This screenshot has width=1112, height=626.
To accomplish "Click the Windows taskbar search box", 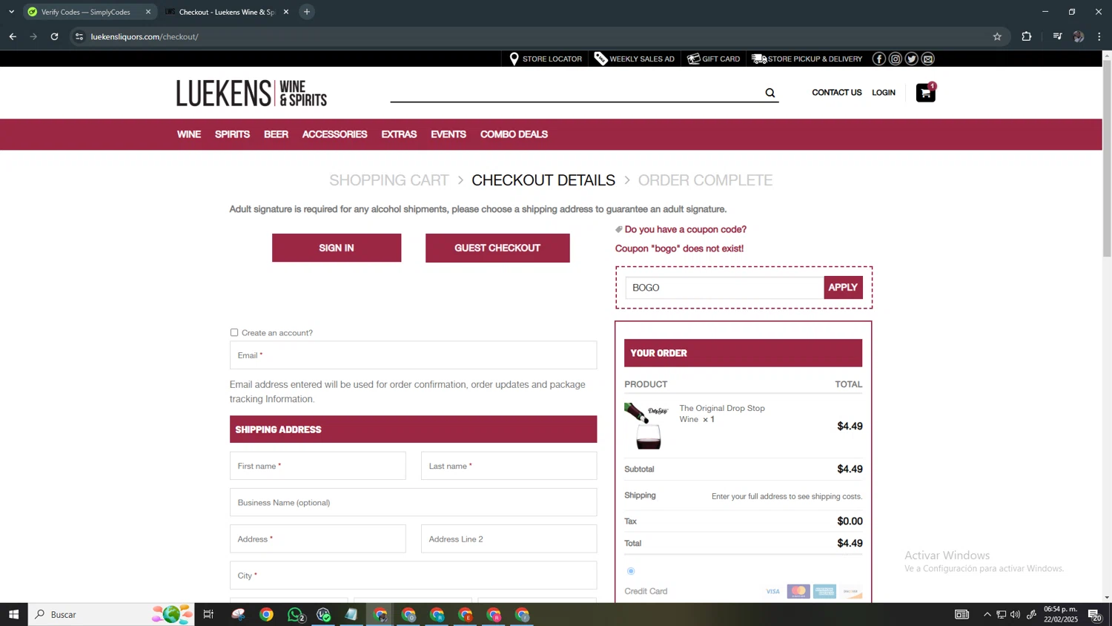I will 111,614.
